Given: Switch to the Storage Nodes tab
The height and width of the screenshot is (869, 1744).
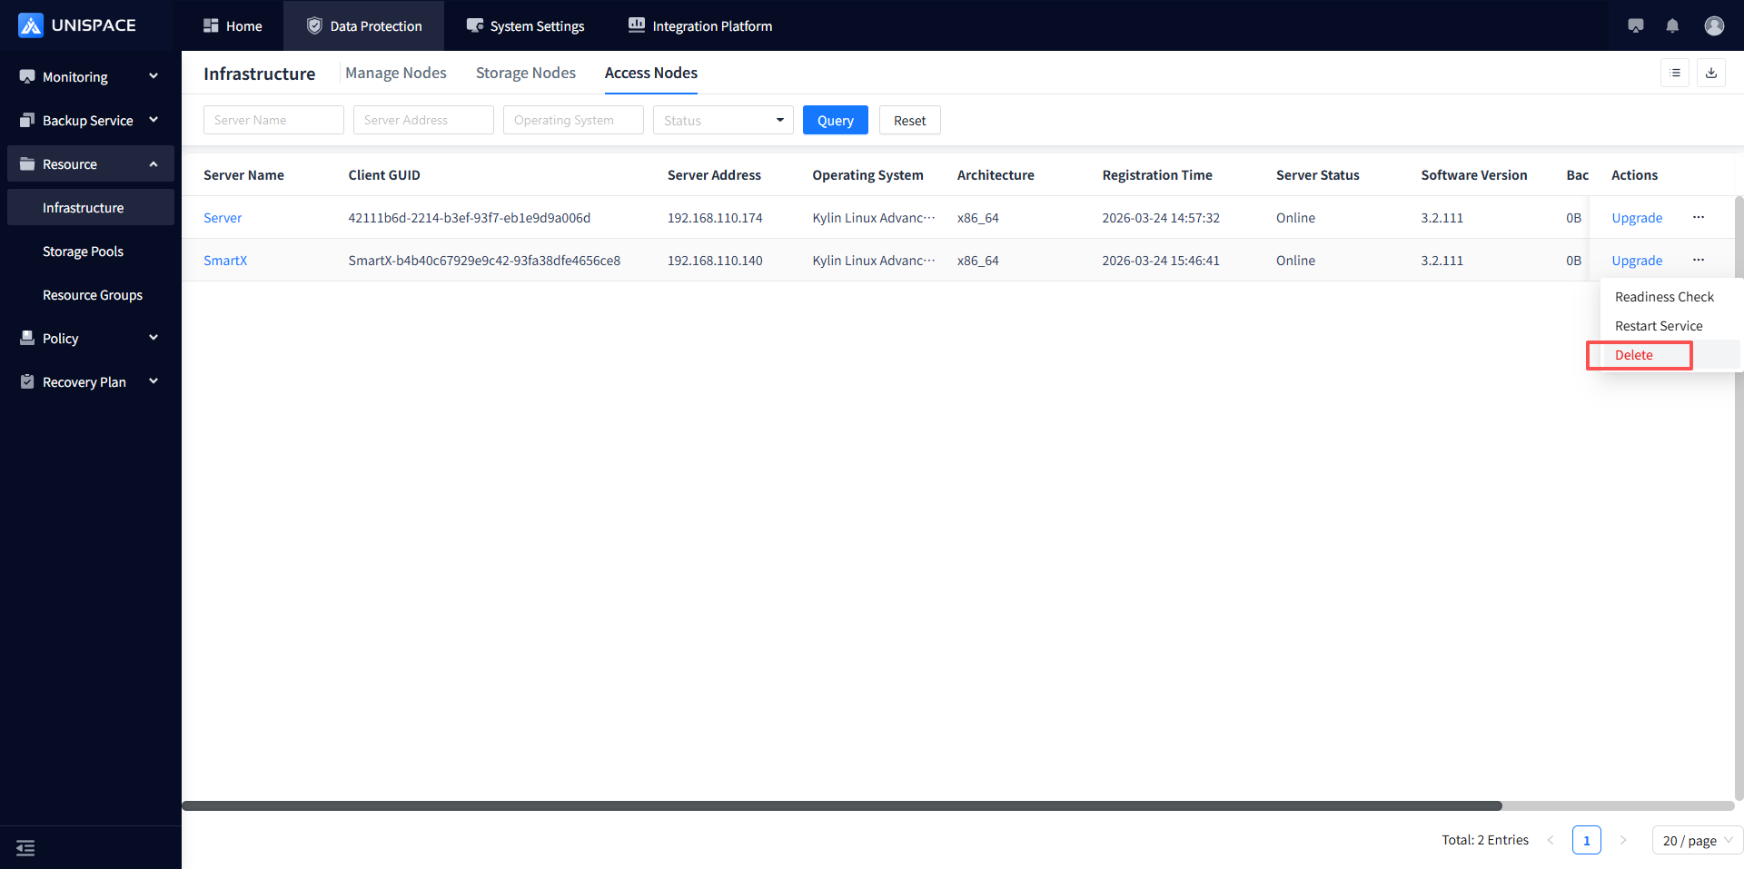Looking at the screenshot, I should (x=525, y=73).
